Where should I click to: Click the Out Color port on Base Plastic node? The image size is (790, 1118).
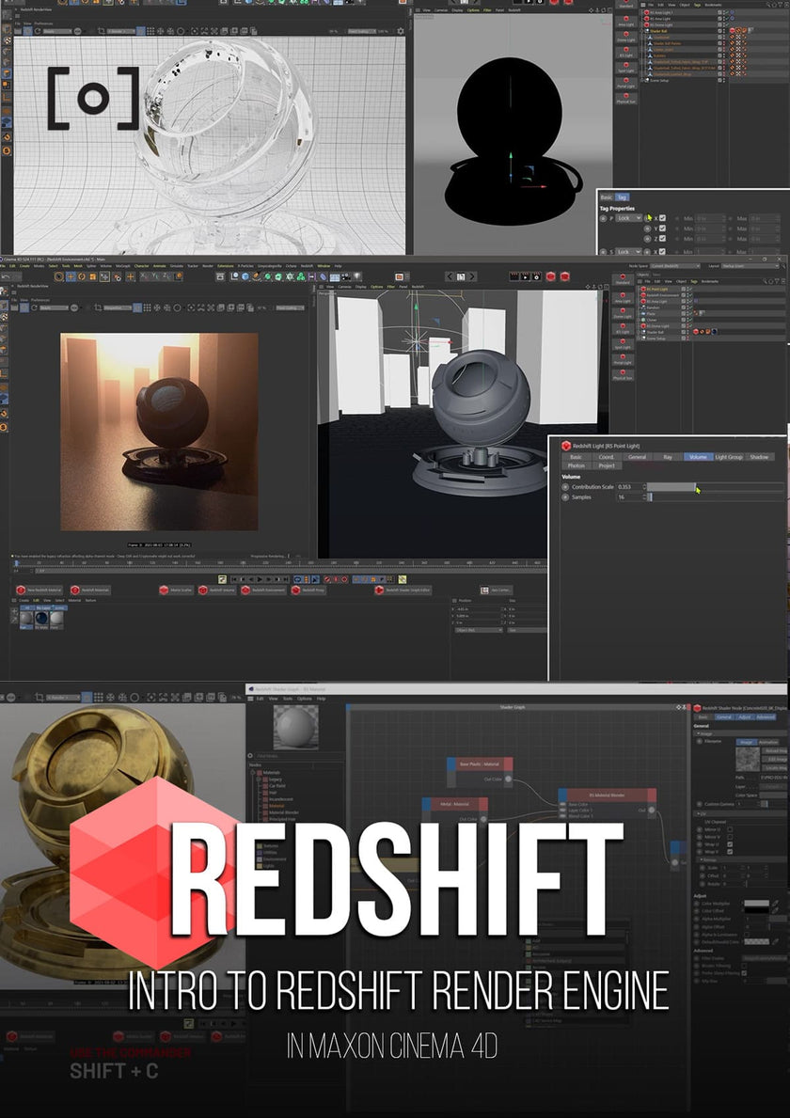point(509,779)
